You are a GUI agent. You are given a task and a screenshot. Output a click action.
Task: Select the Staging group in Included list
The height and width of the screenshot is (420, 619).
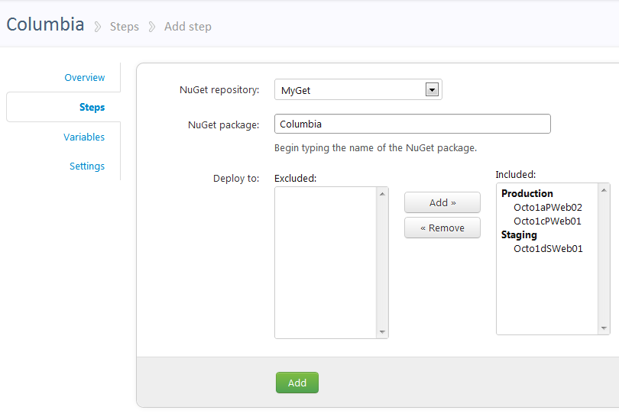click(519, 234)
